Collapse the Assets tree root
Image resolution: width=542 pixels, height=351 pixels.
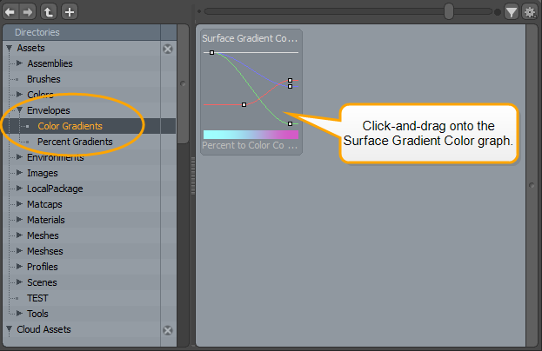[x=10, y=49]
